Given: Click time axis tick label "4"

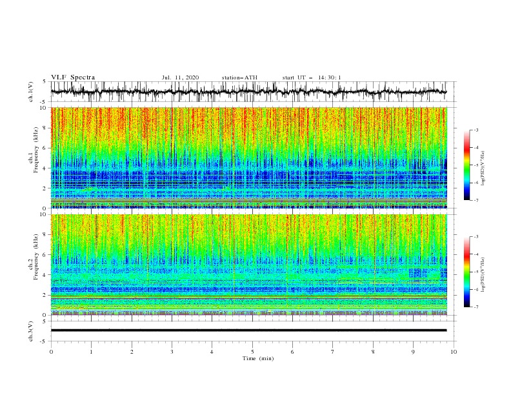Looking at the screenshot, I should tap(212, 352).
